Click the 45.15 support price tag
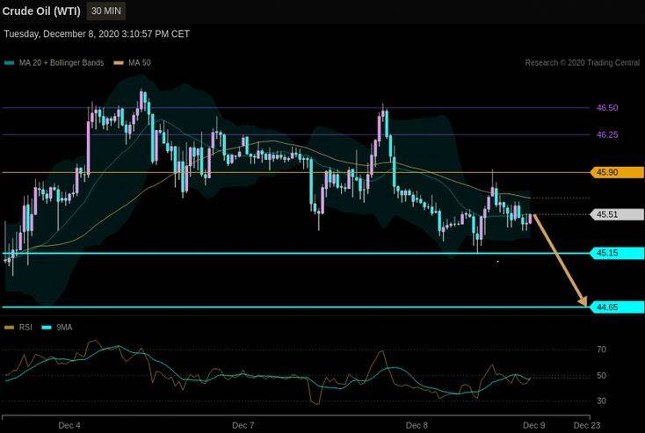The height and width of the screenshot is (433, 645). [x=617, y=253]
